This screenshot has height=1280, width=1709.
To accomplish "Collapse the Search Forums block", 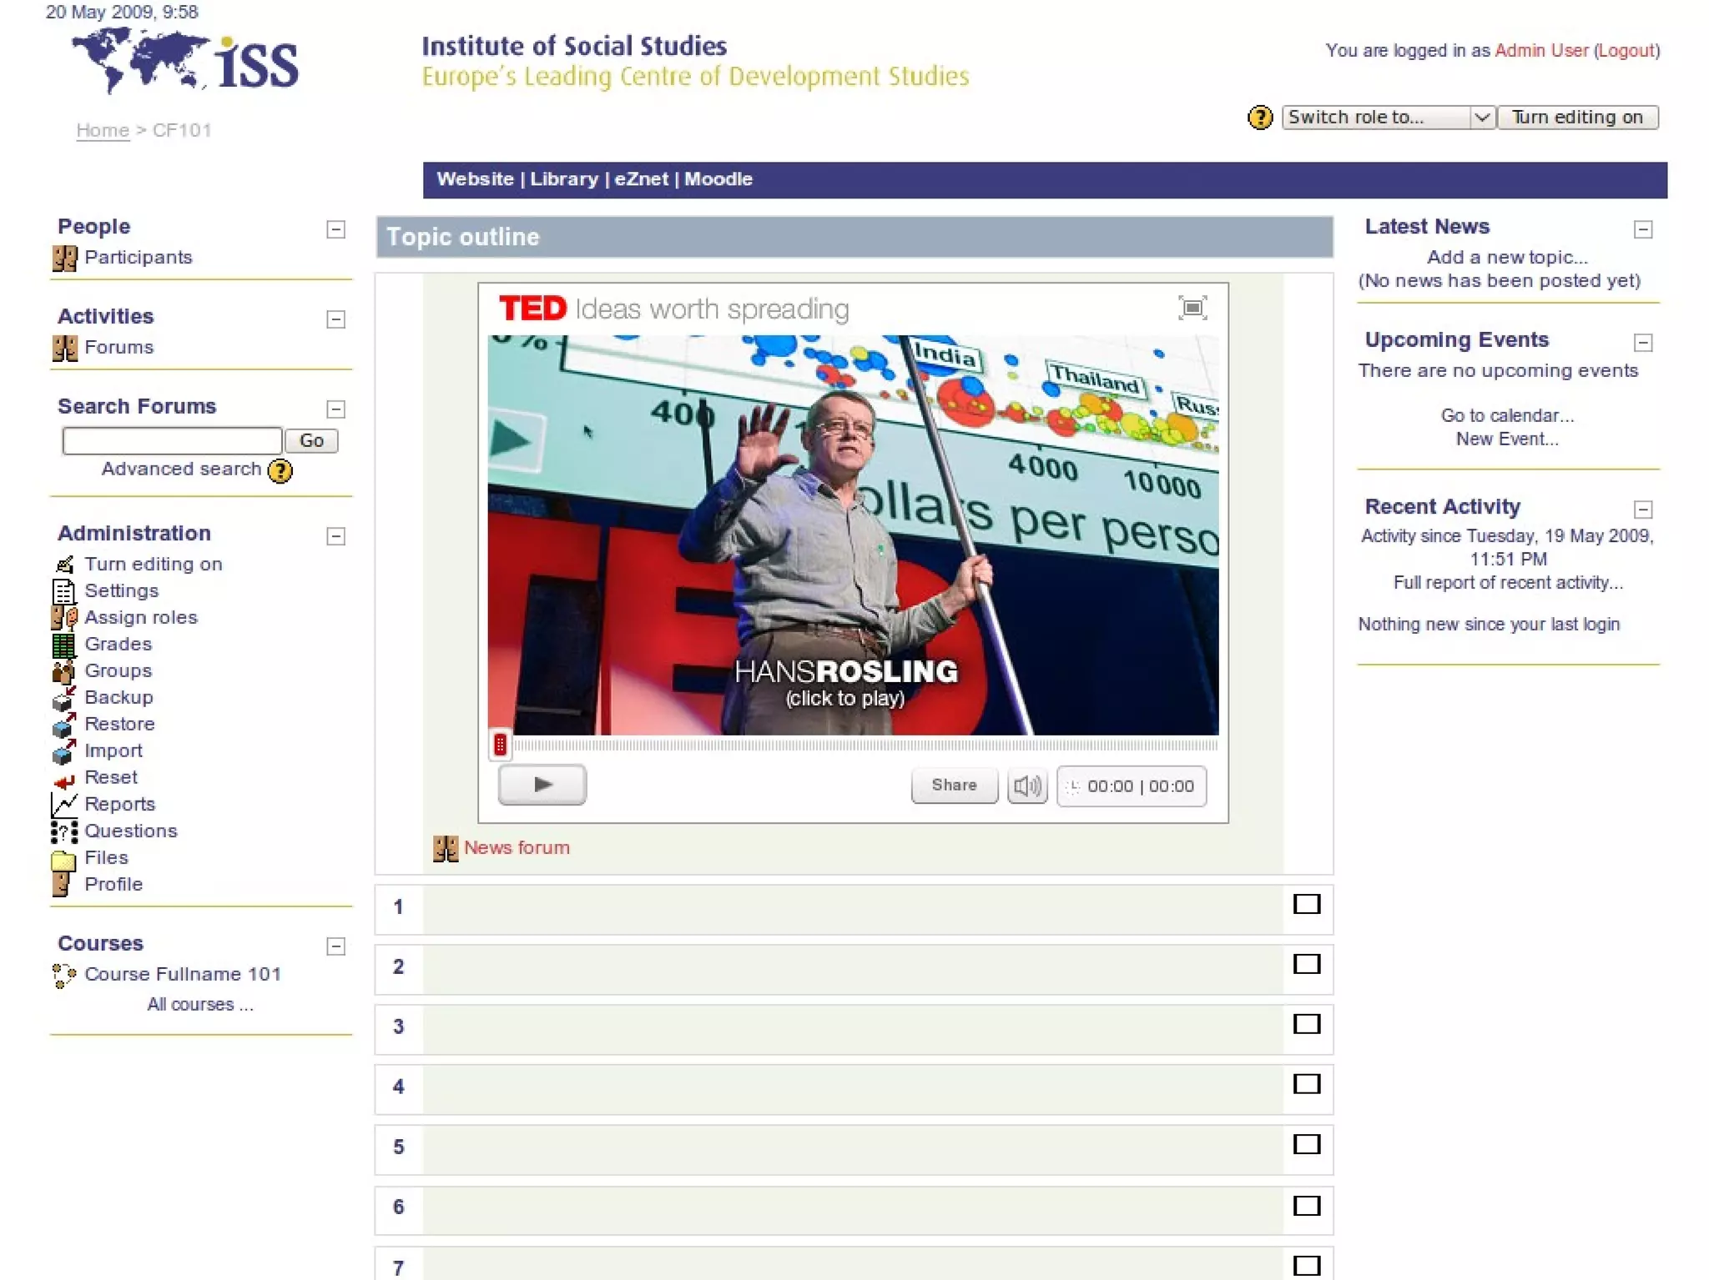I will [335, 409].
